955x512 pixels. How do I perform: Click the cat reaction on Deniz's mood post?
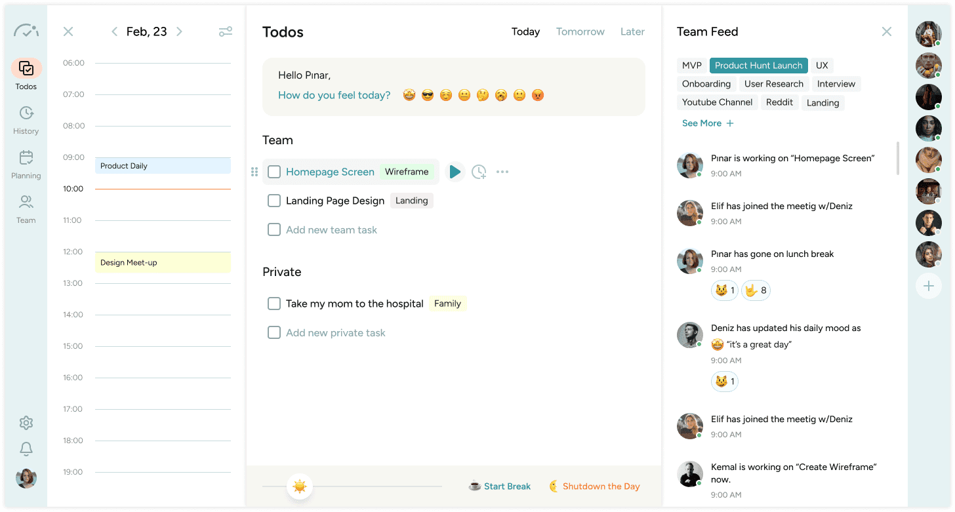[725, 382]
